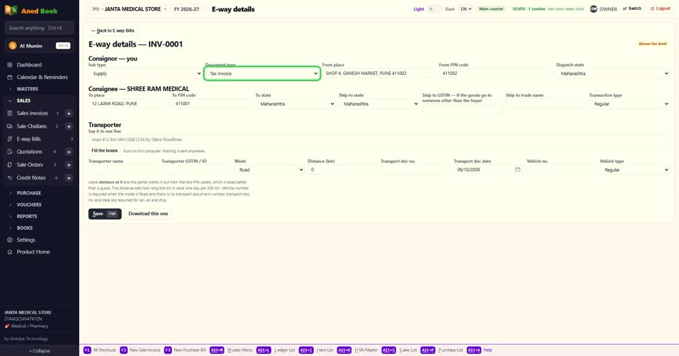This screenshot has width=679, height=356.
Task: Open Ledger List shortcut in bottom bar
Action: click(x=275, y=350)
